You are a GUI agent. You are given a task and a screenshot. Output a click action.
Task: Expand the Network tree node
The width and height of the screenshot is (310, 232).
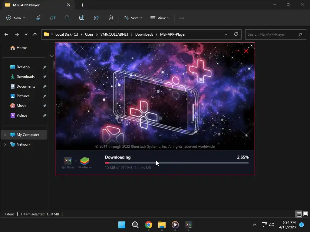click(5, 144)
